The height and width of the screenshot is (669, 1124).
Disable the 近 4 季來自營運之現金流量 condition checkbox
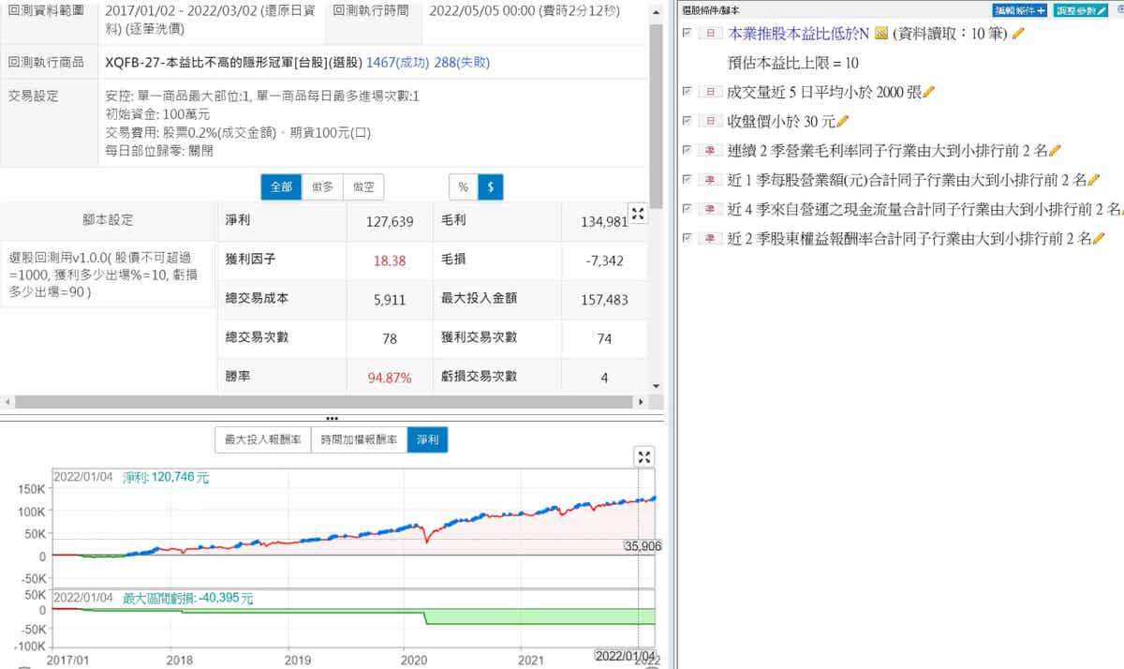(x=688, y=208)
